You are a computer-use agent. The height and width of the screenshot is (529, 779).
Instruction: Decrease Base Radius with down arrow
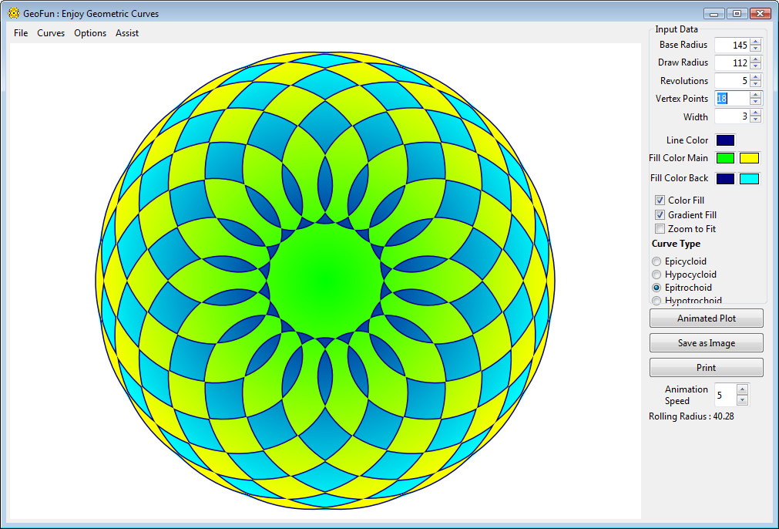(x=756, y=49)
